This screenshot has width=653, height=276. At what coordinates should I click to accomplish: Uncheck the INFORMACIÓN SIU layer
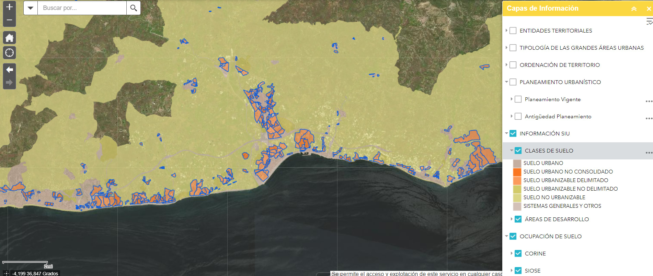(x=513, y=133)
